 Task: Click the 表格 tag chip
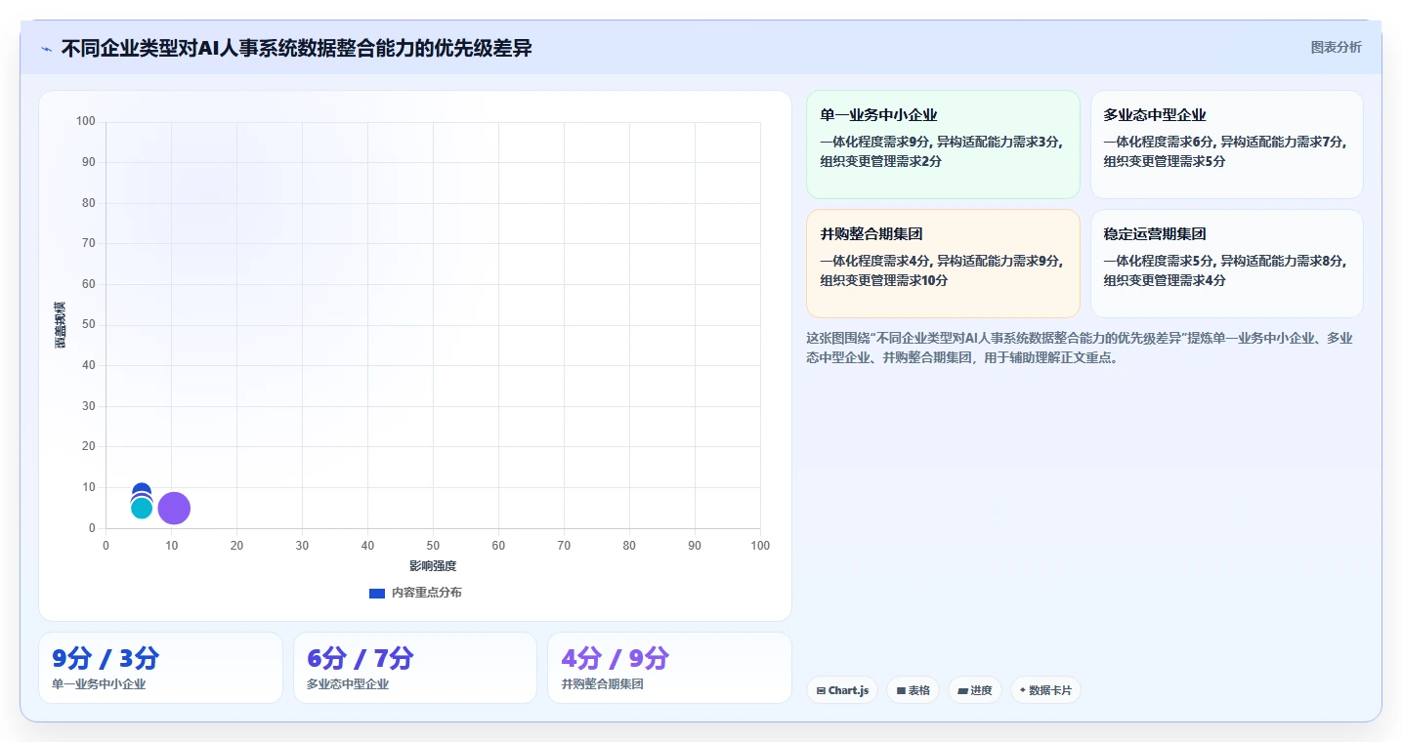tap(913, 690)
